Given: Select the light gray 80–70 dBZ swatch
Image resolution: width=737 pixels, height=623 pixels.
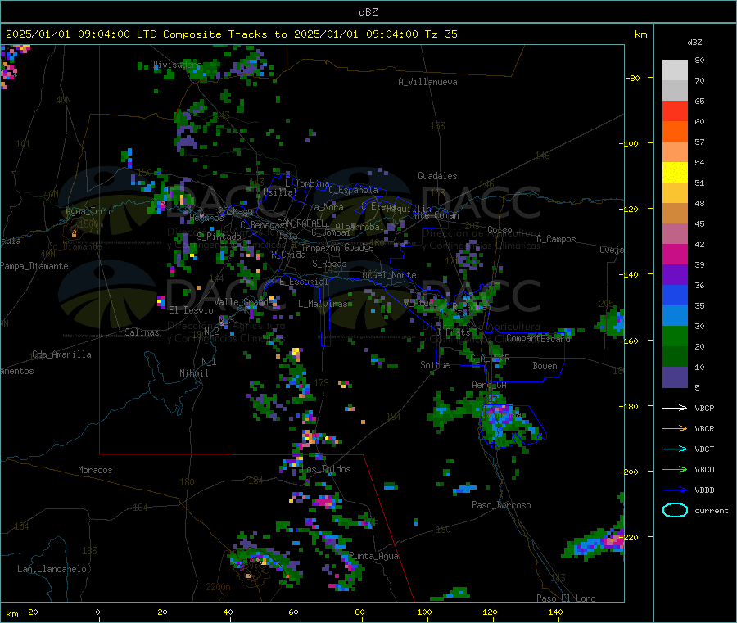Looking at the screenshot, I should [675, 70].
